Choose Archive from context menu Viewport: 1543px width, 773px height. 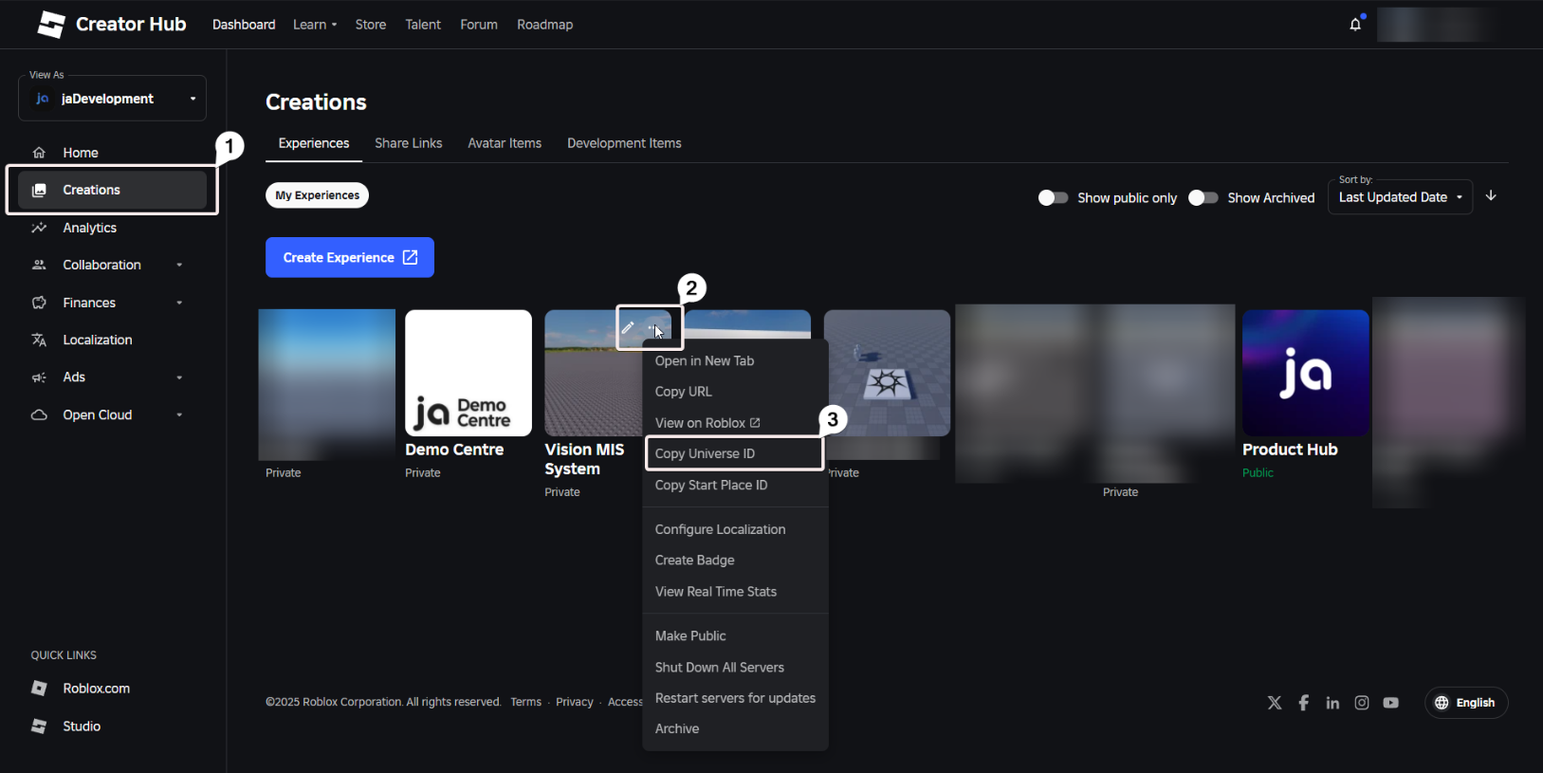click(x=735, y=728)
